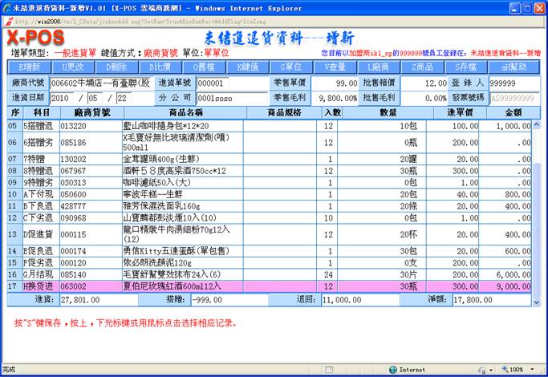The width and height of the screenshot is (548, 377).
Task: Open the V查量 quantity lookup button
Action: tap(335, 67)
